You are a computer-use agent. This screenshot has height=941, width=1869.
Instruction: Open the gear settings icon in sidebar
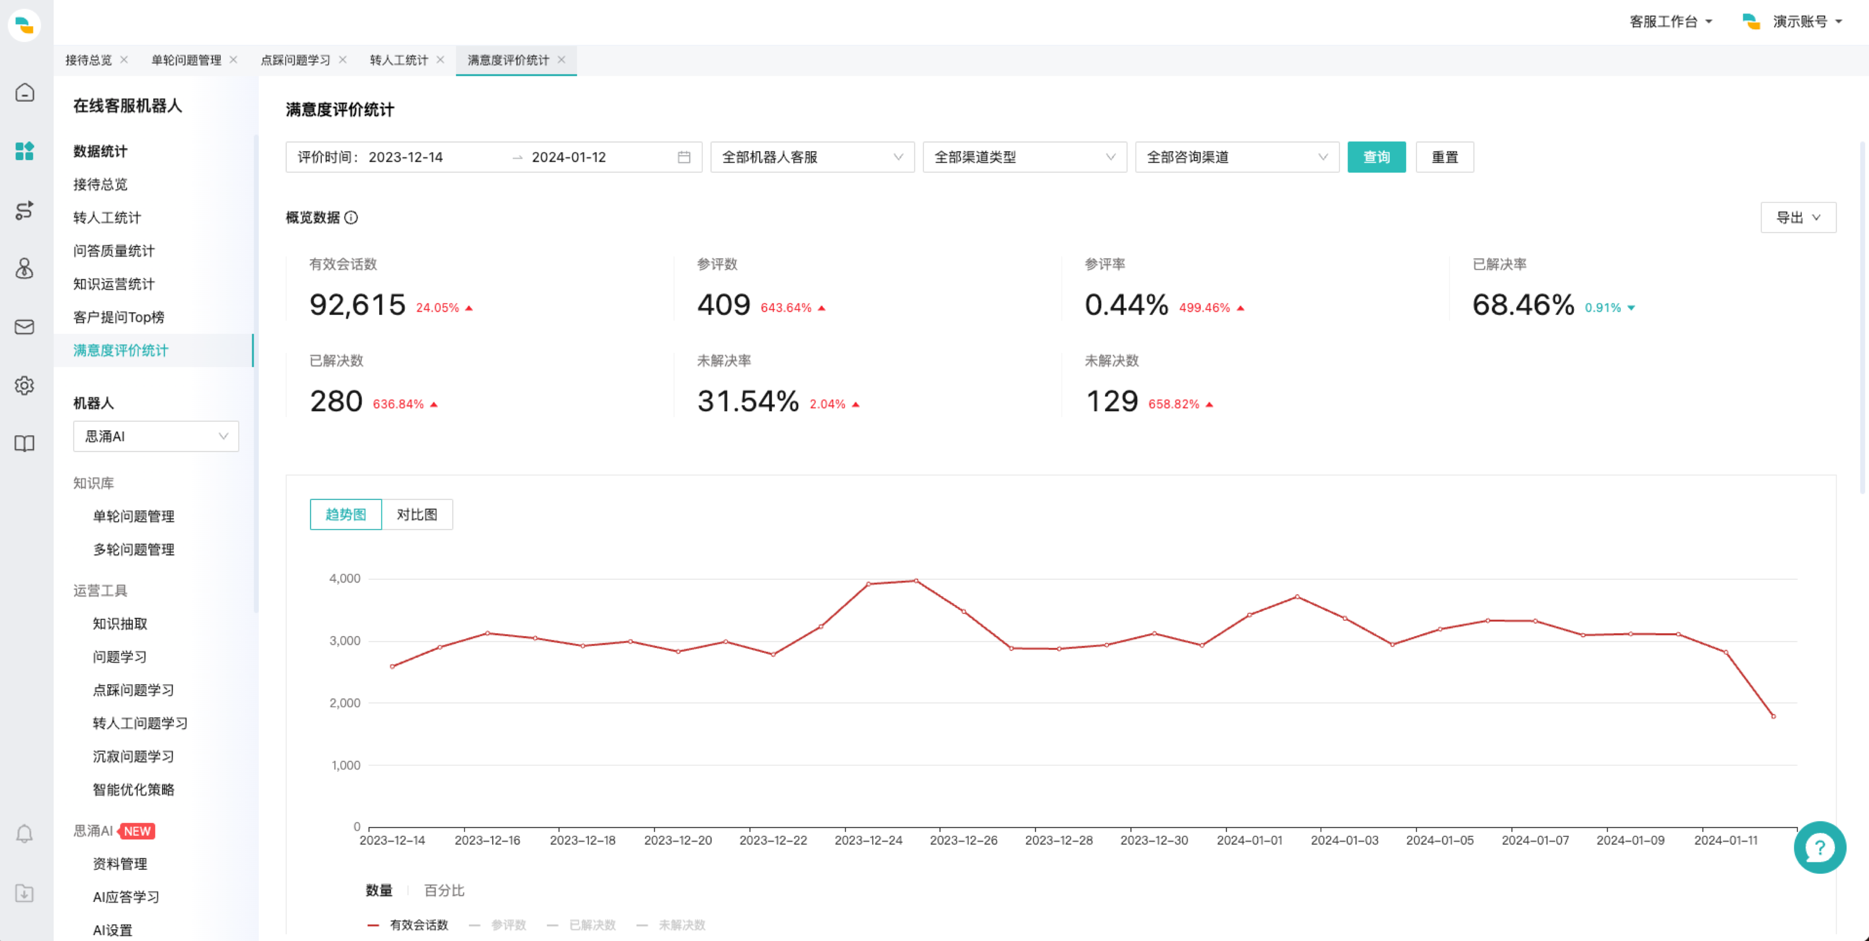click(x=25, y=385)
